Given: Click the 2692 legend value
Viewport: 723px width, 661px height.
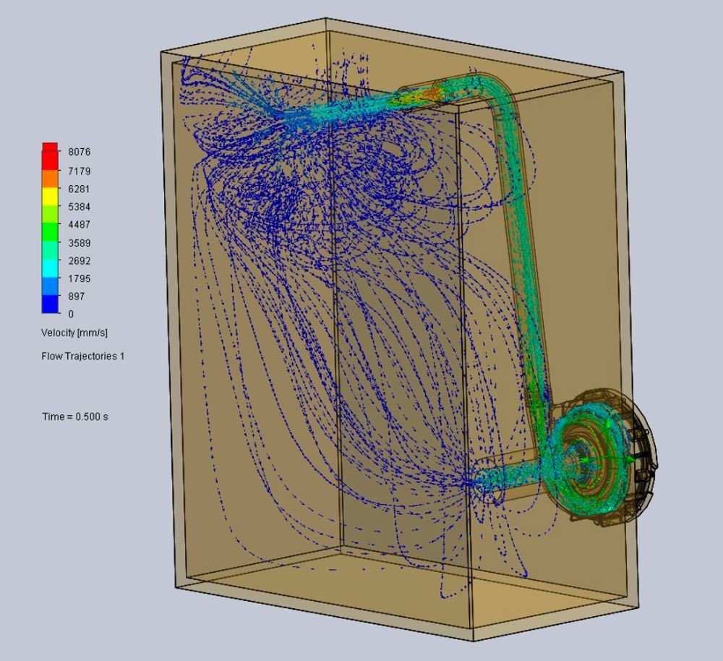Looking at the screenshot, I should click(80, 260).
